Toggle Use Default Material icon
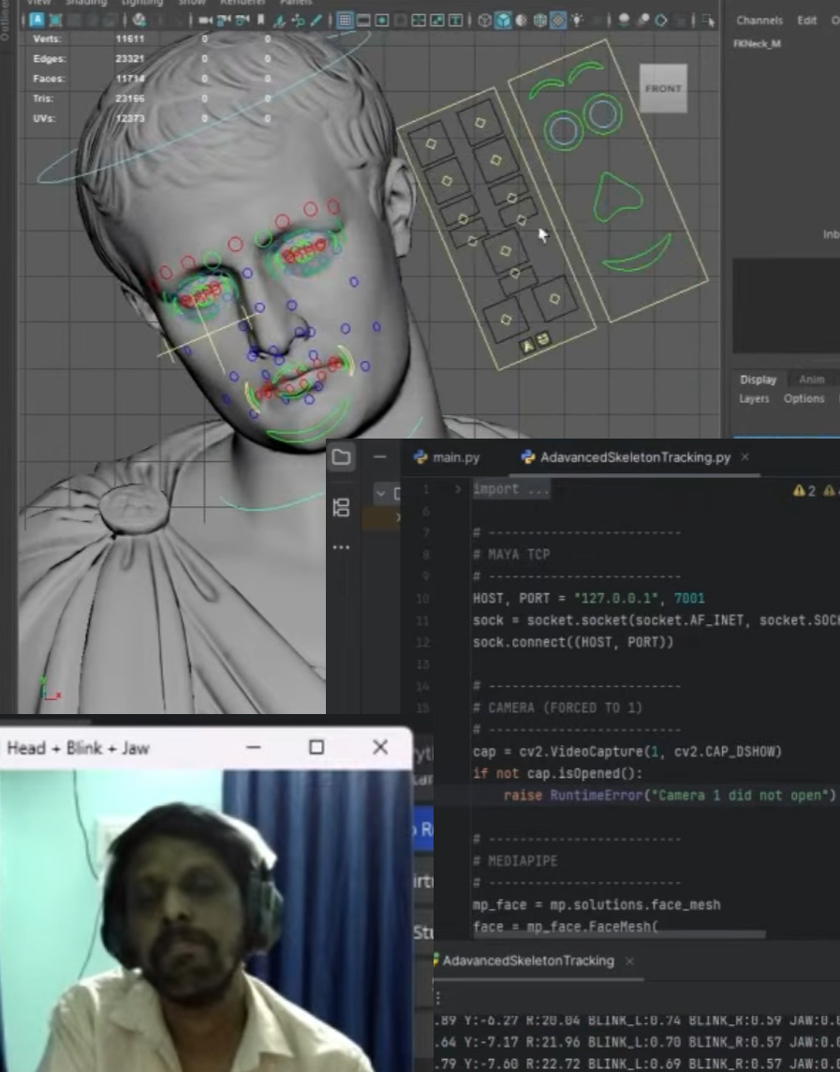 click(x=521, y=21)
